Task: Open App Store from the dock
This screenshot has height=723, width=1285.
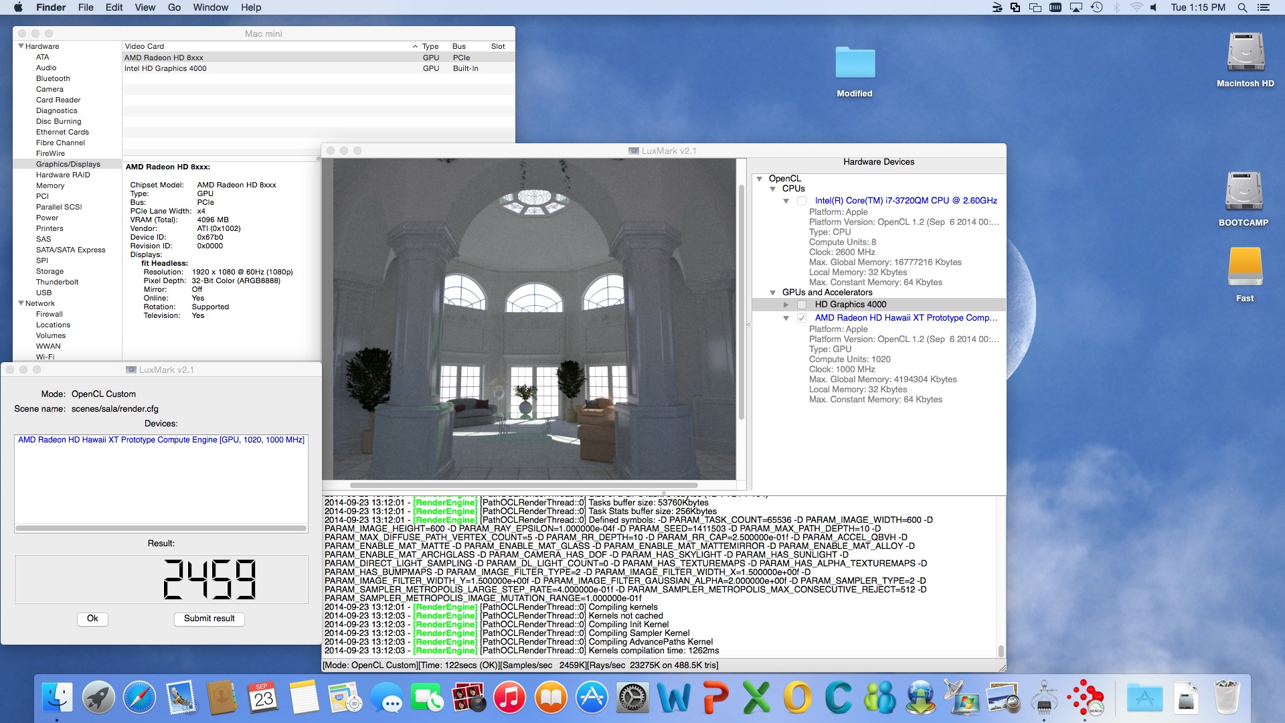Action: click(x=592, y=698)
